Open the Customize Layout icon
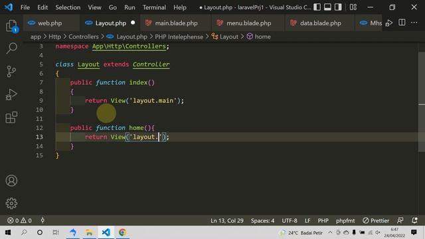 (353, 7)
